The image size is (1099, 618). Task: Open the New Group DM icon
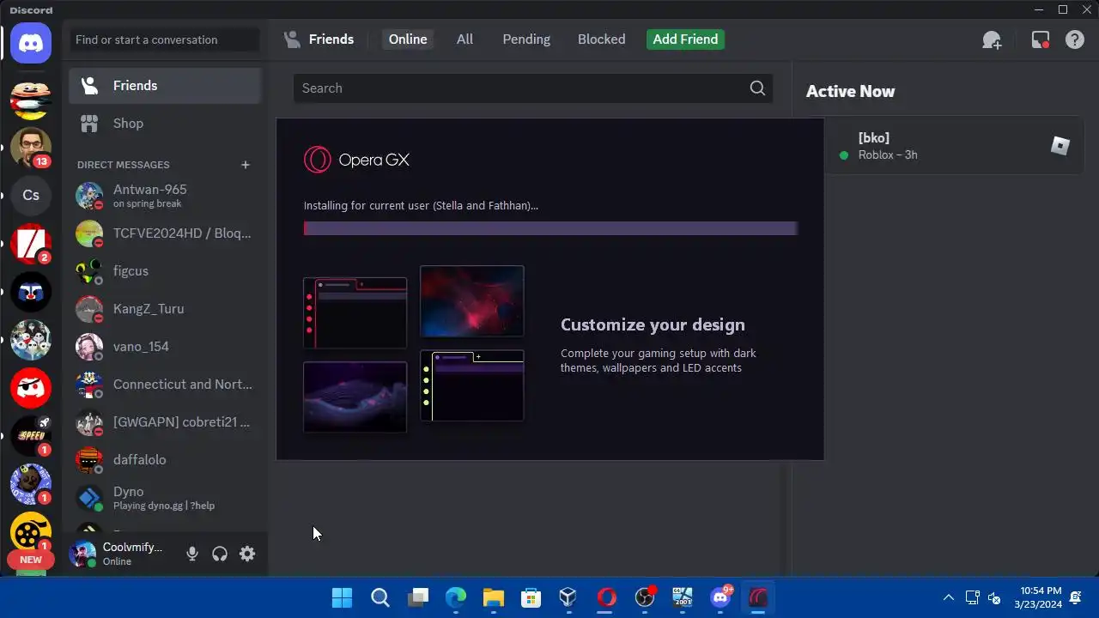(992, 39)
